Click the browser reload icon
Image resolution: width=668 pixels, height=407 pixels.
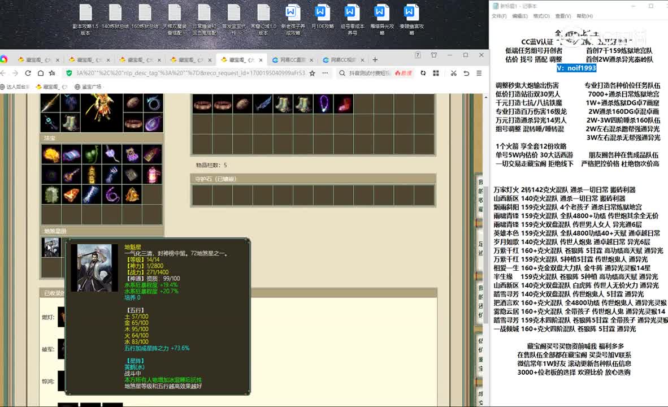[28, 73]
